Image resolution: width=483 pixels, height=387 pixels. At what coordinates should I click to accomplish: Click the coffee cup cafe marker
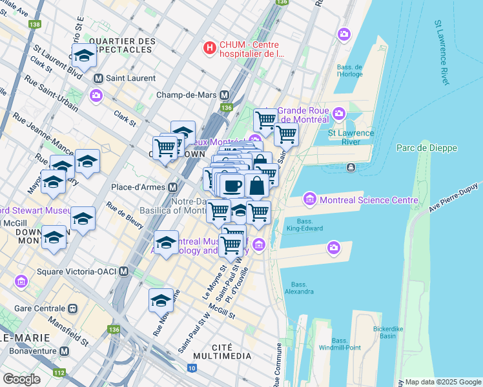coord(232,187)
